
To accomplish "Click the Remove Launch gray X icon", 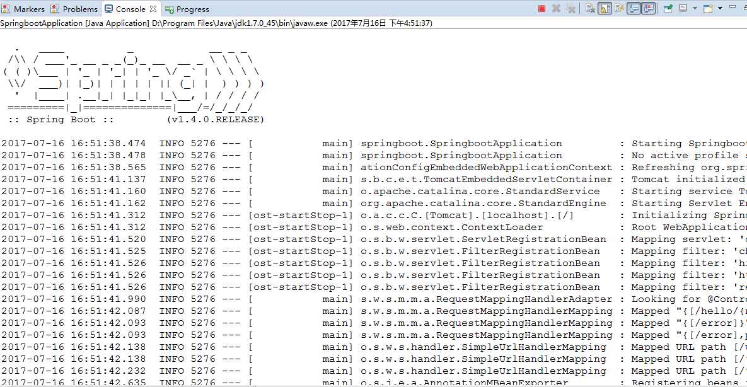I will (556, 9).
